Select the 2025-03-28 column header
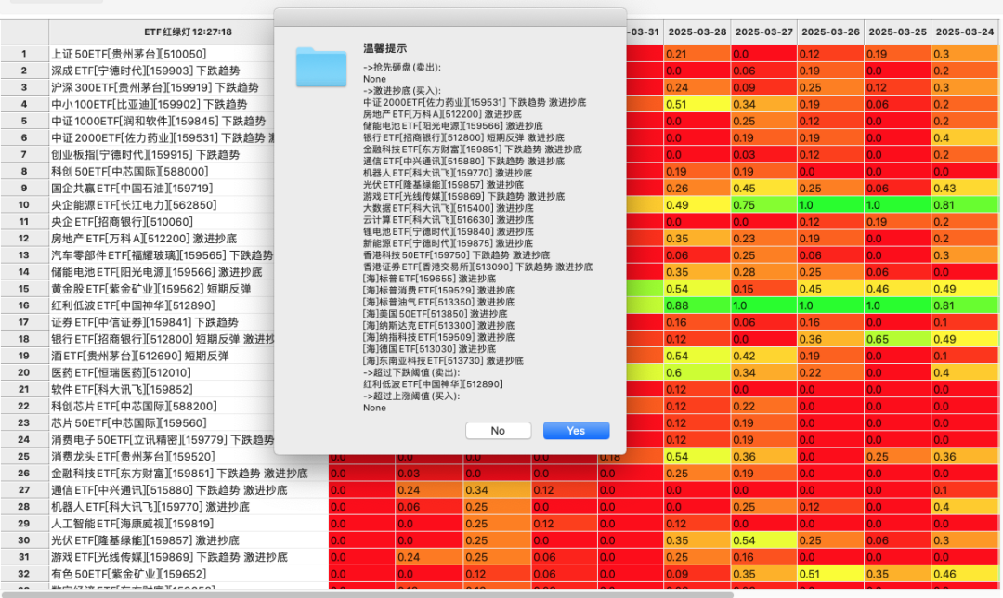Viewport: 1003px width, 598px height. (697, 32)
